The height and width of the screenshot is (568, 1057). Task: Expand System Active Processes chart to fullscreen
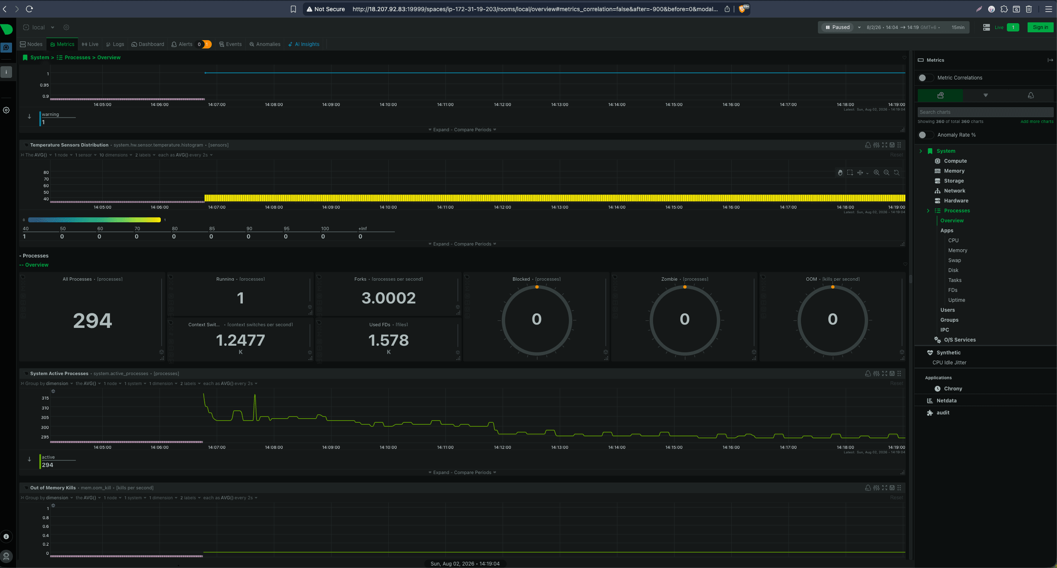tap(884, 373)
